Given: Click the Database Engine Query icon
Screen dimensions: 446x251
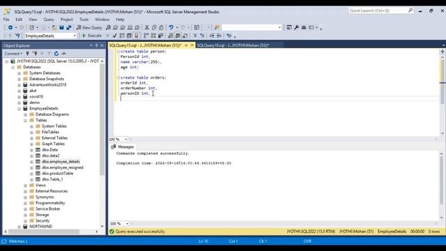Looking at the screenshot, I should (109, 27).
